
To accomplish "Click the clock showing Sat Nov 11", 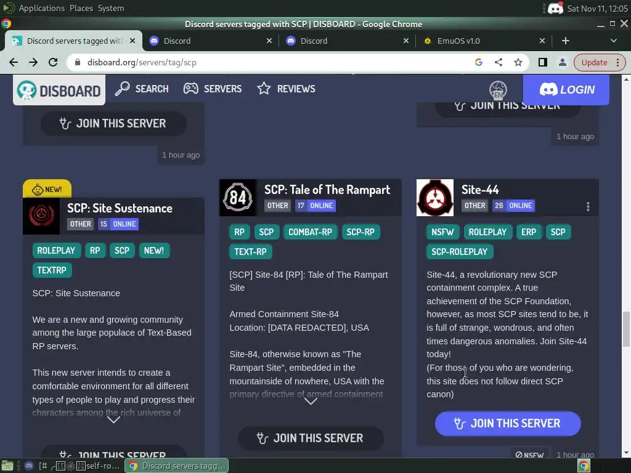I will [x=597, y=8].
